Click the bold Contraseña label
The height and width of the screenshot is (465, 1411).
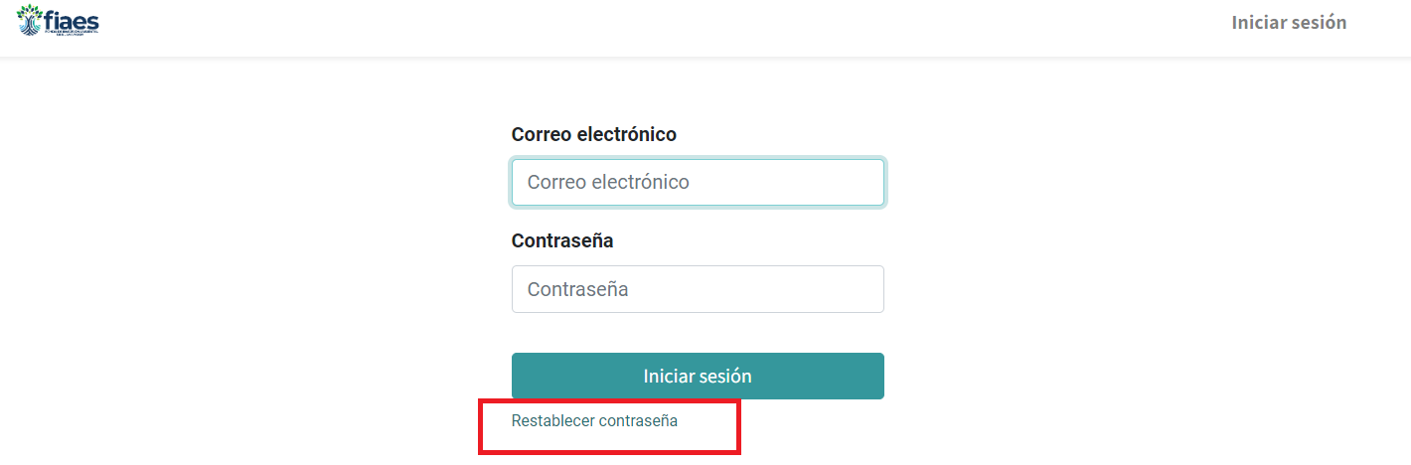pyautogui.click(x=562, y=240)
